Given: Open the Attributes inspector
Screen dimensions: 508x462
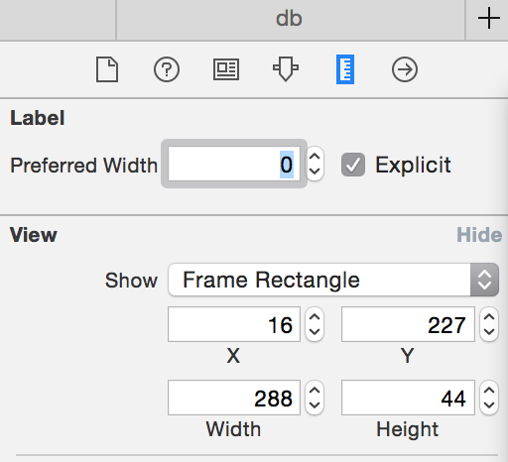Looking at the screenshot, I should [x=286, y=68].
